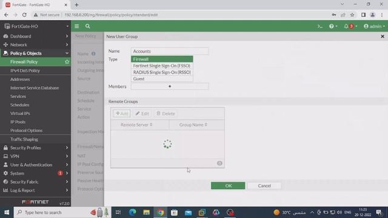388x218 pixels.
Task: Bookmark this page with star icon
Action: point(352,15)
